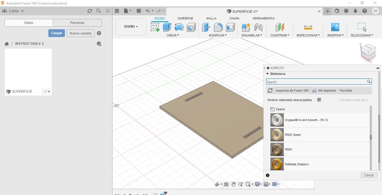The width and height of the screenshot is (382, 195).
Task: Switch to the HERRAMIENTAS tab
Action: coord(264,18)
